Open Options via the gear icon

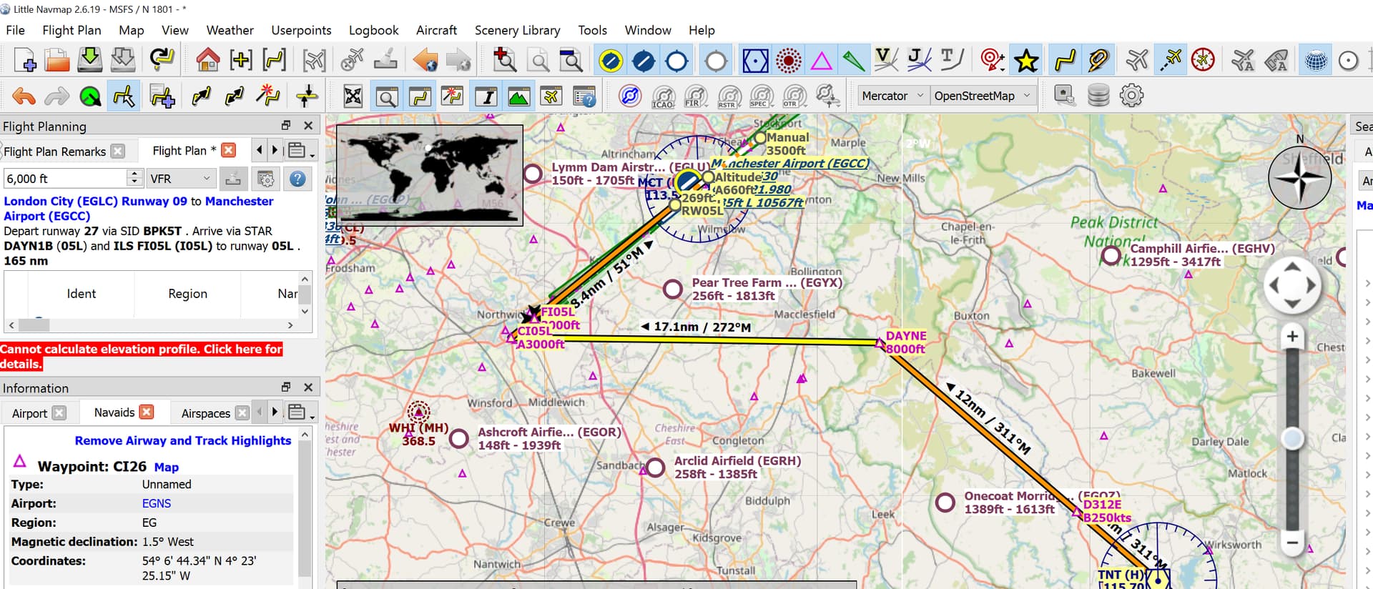tap(1131, 96)
